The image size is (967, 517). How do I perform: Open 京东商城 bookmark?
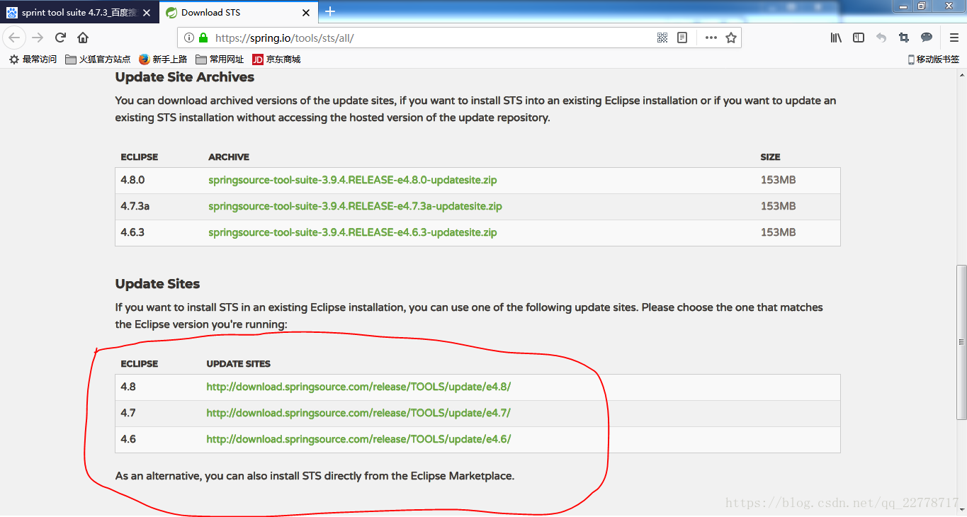pyautogui.click(x=276, y=59)
